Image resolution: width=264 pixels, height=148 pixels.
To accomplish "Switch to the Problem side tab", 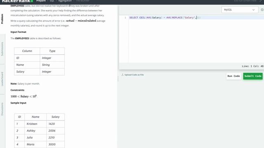I will (x=2, y=18).
